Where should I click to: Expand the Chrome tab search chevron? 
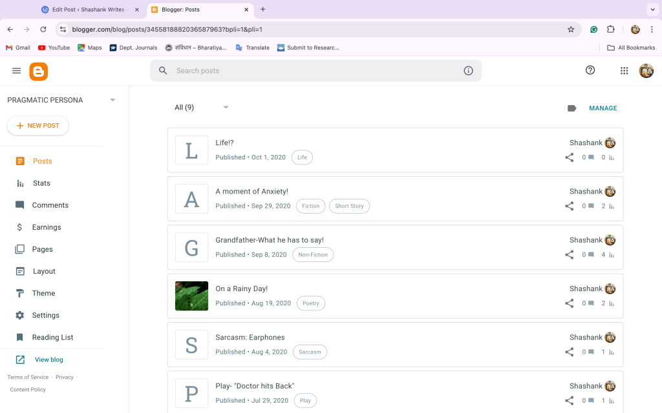point(651,10)
